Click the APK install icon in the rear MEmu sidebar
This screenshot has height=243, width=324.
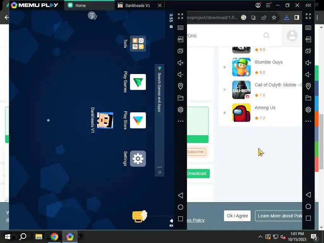pos(308,39)
